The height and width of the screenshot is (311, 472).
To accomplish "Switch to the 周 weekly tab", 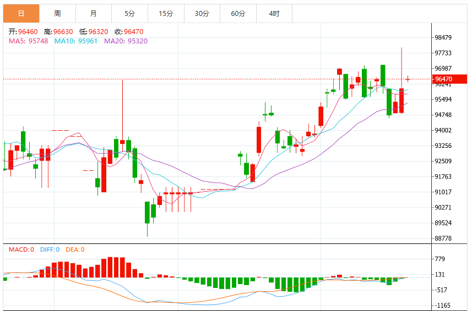I will 57,14.
